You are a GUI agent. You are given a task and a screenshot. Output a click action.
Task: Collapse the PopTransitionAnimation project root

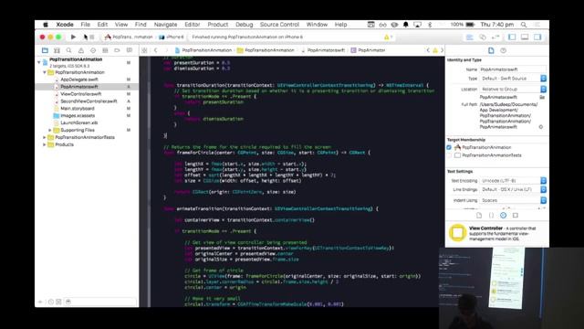[x=39, y=62]
